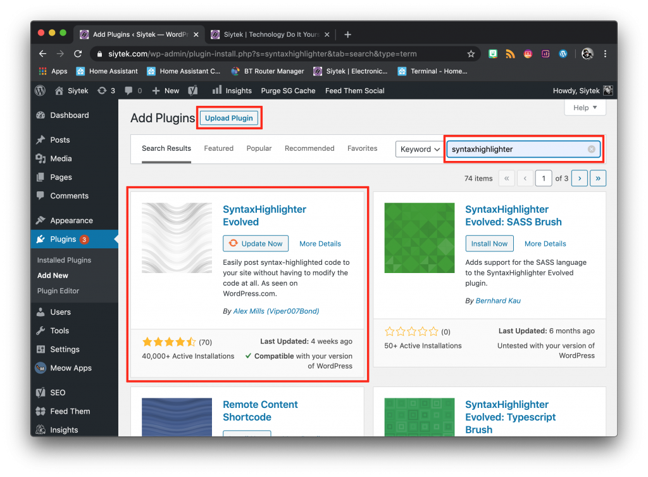Viewport: 648px width, 477px height.
Task: Click the browser address bar URL
Action: pyautogui.click(x=263, y=54)
